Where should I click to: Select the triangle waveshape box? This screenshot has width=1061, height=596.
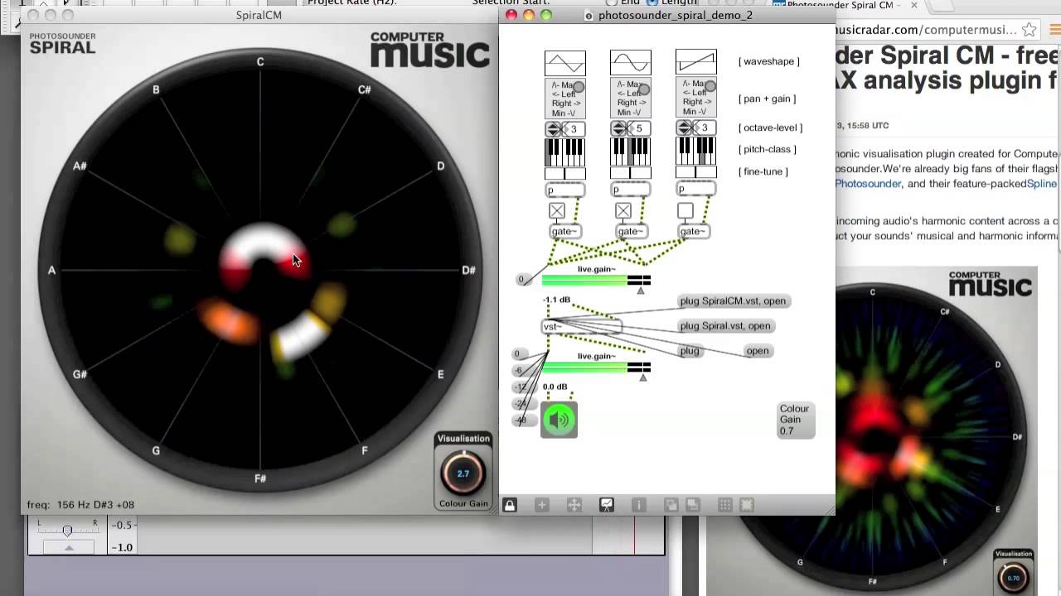pyautogui.click(x=564, y=63)
